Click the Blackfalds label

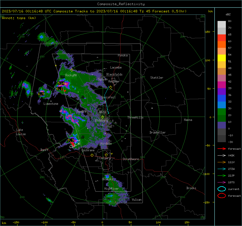tap(114, 74)
